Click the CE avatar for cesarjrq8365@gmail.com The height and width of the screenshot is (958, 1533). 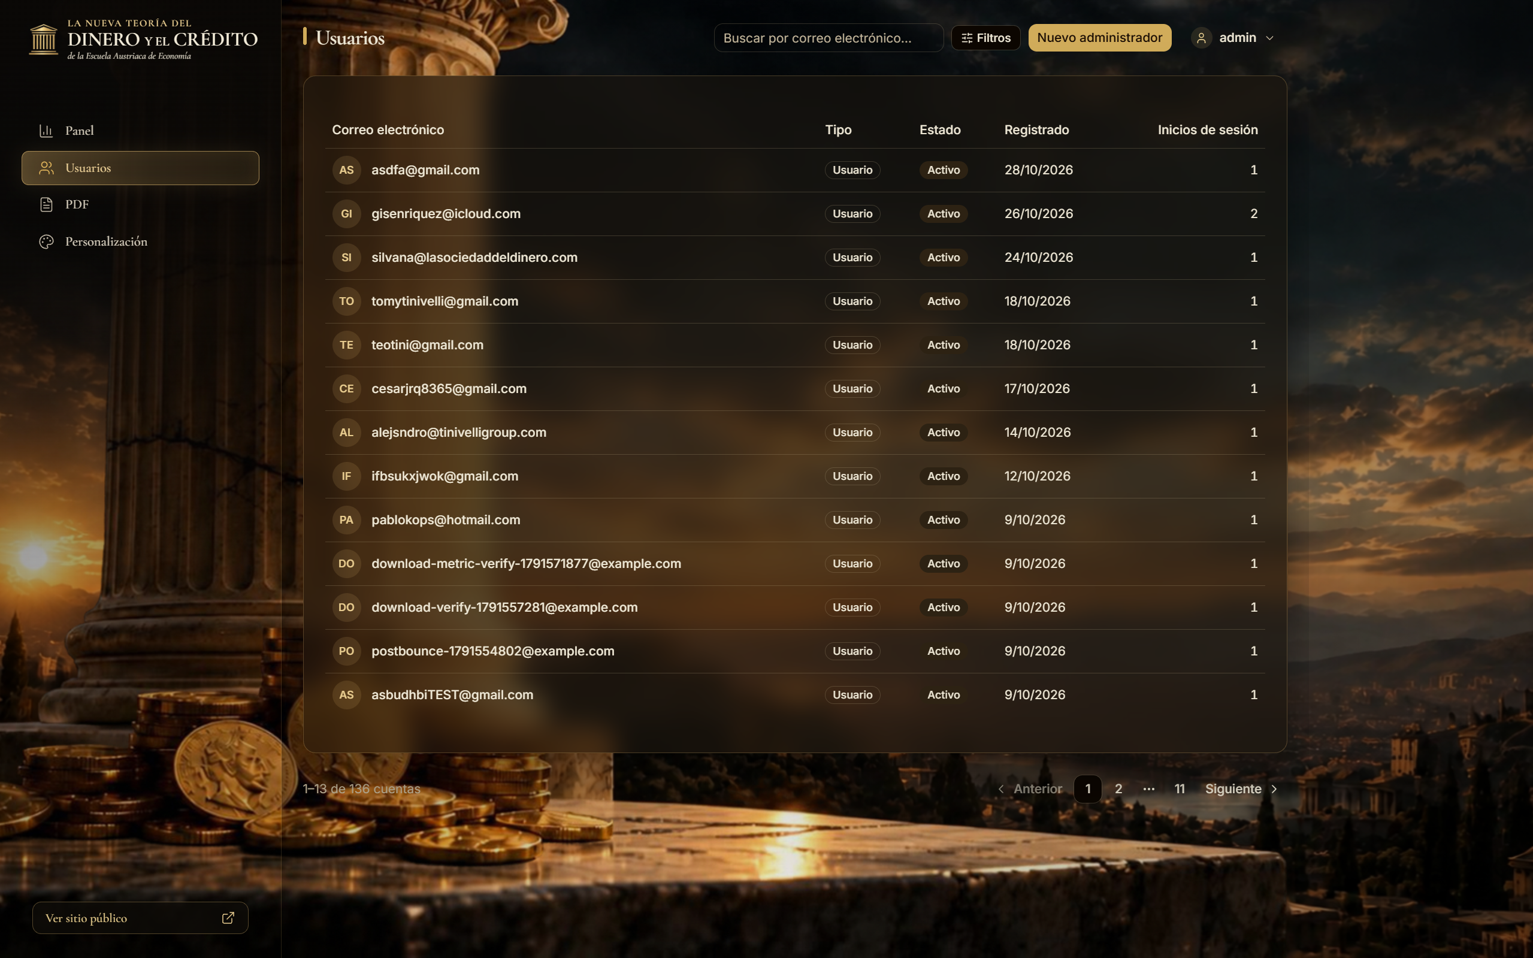pyautogui.click(x=346, y=388)
